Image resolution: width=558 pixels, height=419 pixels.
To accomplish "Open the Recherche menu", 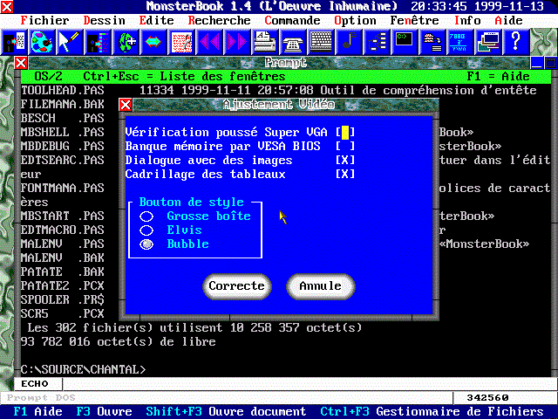I will click(219, 21).
